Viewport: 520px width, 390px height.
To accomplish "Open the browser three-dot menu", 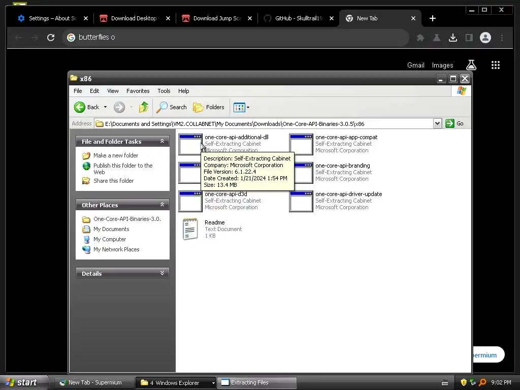I will pyautogui.click(x=502, y=38).
